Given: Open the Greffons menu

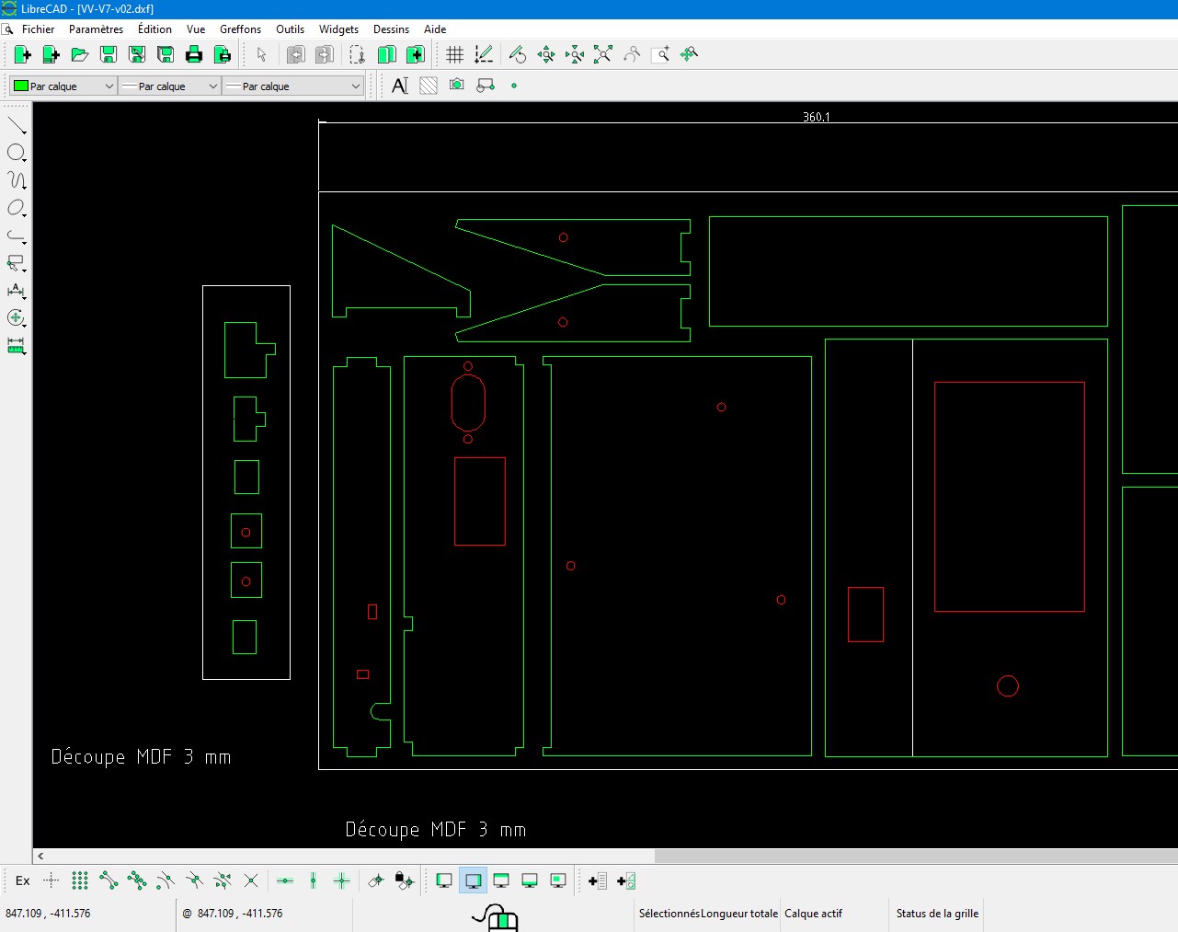Looking at the screenshot, I should pos(240,29).
